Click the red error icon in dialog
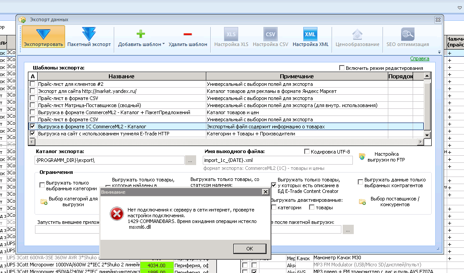 [x=116, y=214]
